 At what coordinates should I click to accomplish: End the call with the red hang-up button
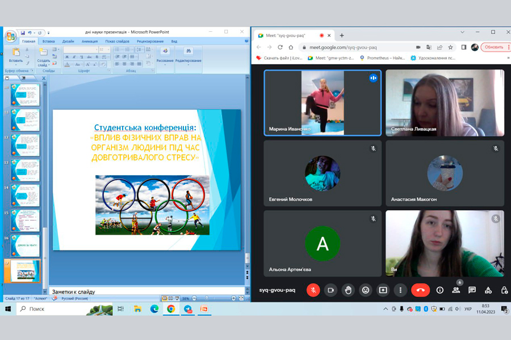(420, 290)
